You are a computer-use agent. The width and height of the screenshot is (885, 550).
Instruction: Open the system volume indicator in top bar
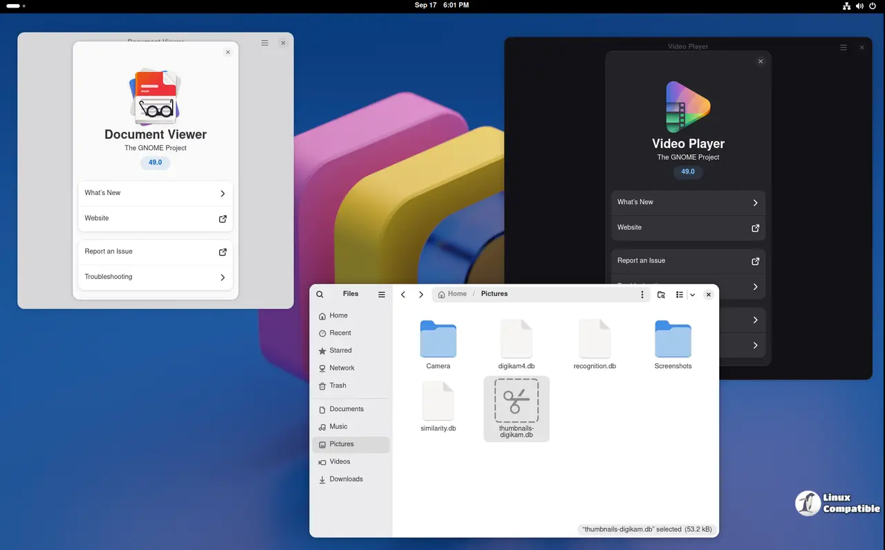point(859,6)
